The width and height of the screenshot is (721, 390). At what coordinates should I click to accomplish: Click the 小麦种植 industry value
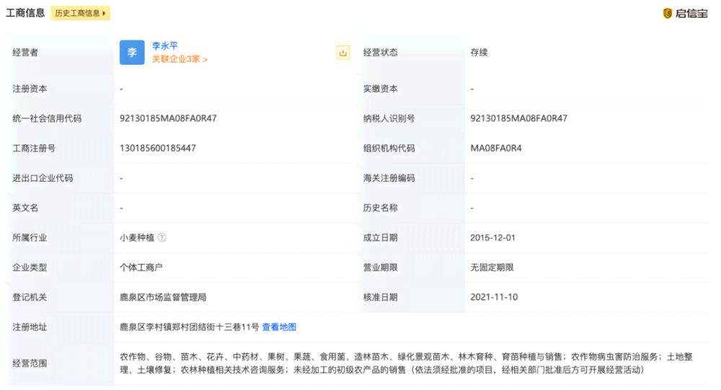pyautogui.click(x=136, y=238)
